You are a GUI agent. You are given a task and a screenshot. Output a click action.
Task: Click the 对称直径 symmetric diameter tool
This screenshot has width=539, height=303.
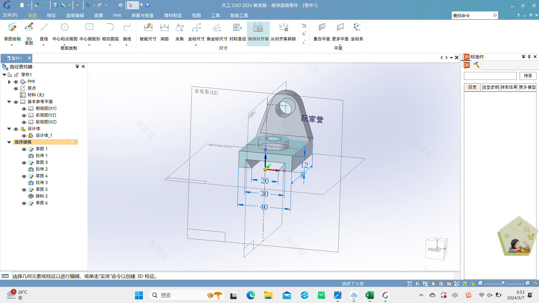pyautogui.click(x=237, y=31)
